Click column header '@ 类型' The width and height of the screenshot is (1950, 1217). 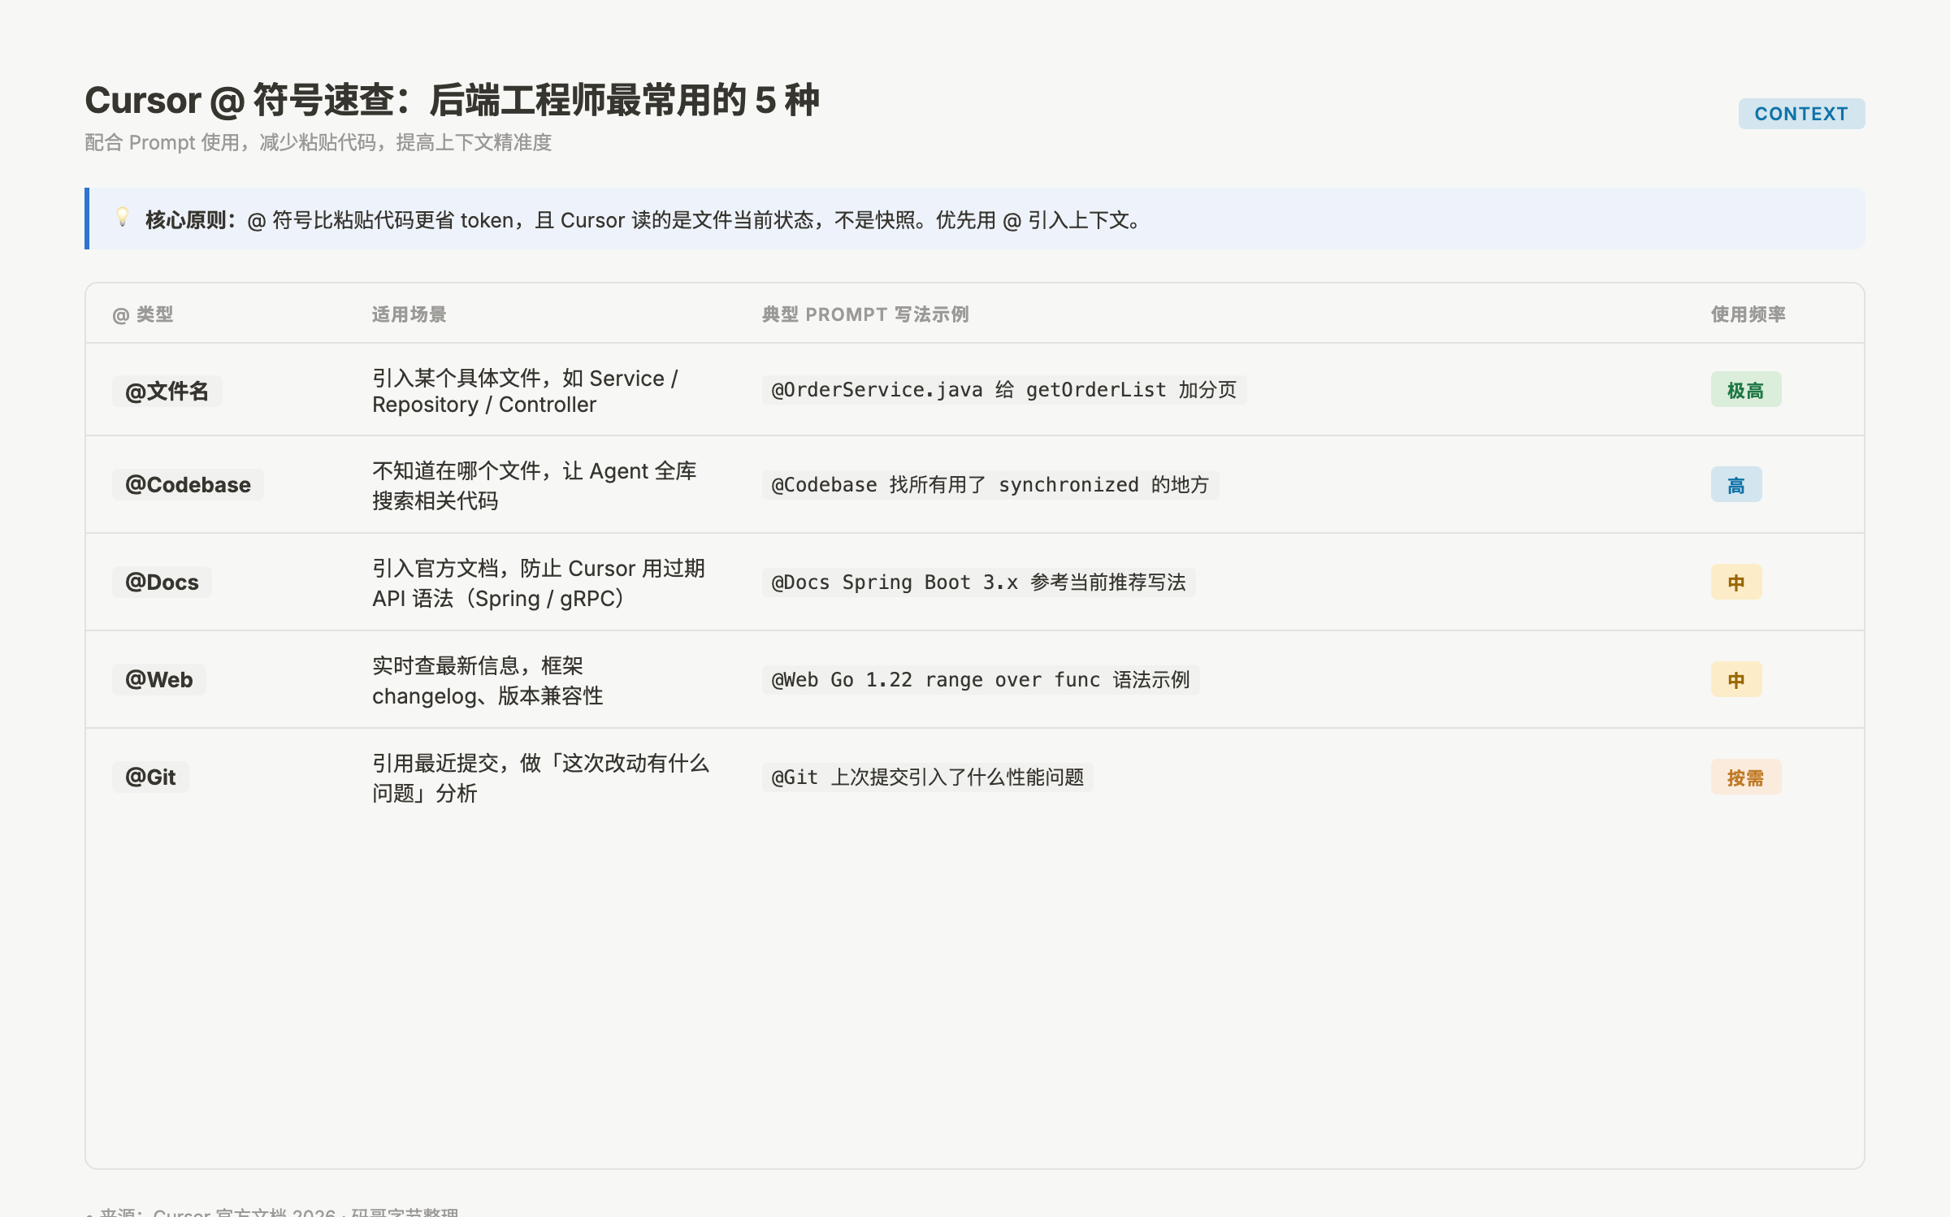(x=143, y=314)
